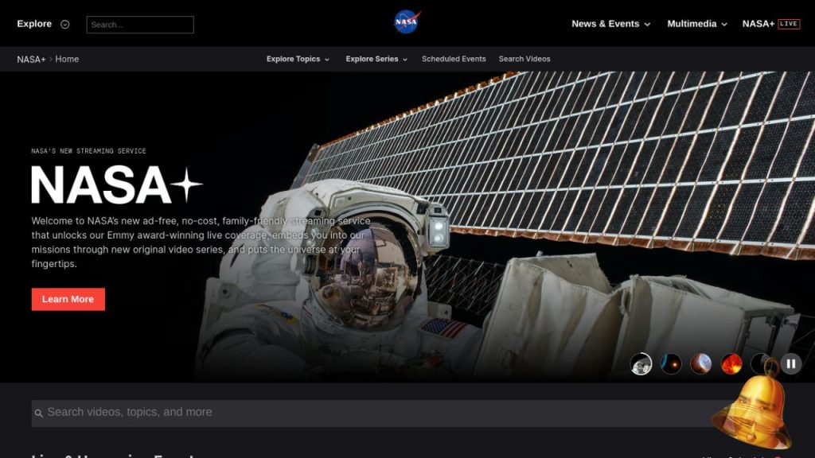Click the red Learn More button
This screenshot has height=458, width=815.
(x=68, y=299)
